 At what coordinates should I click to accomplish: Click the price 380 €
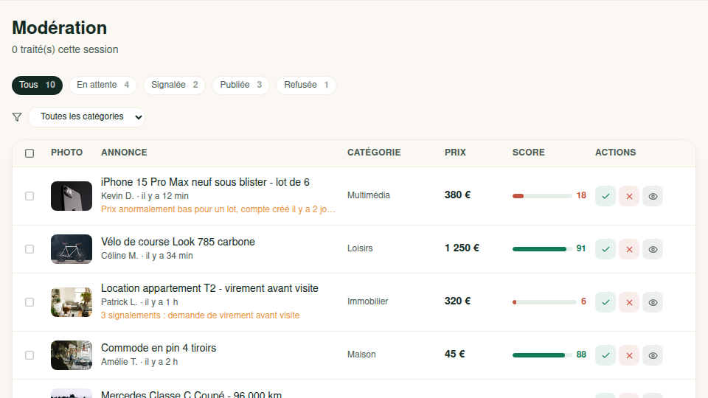(x=457, y=195)
